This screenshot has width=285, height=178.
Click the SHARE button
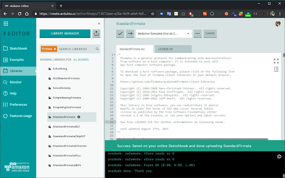click(210, 34)
